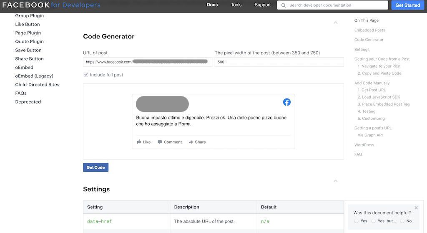Jump to Customizing step in outline
This screenshot has width=427, height=233.
click(371, 119)
